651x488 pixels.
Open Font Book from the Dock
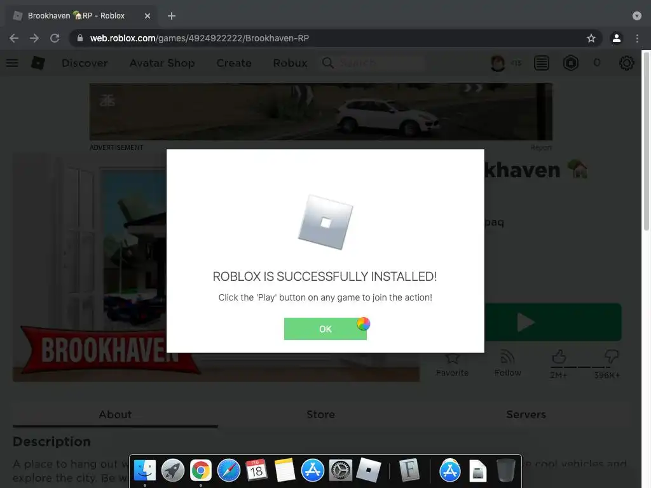[x=409, y=470]
